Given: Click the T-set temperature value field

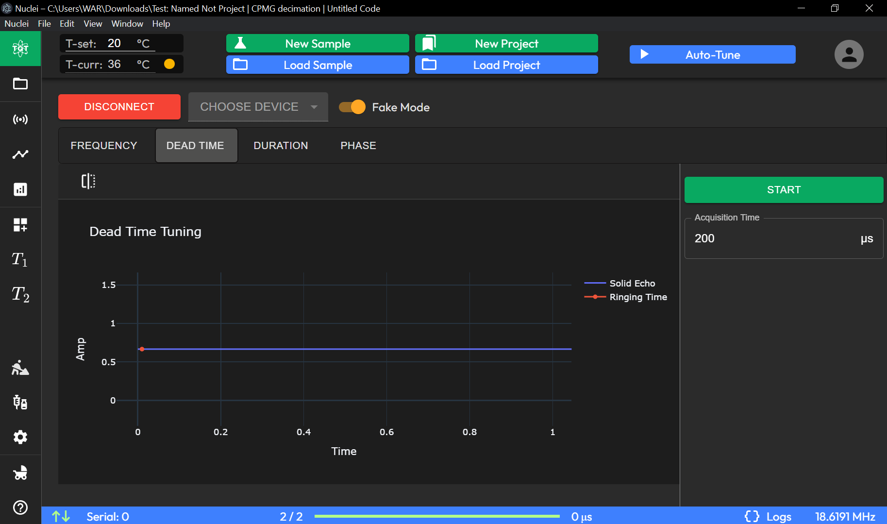Looking at the screenshot, I should coord(115,43).
